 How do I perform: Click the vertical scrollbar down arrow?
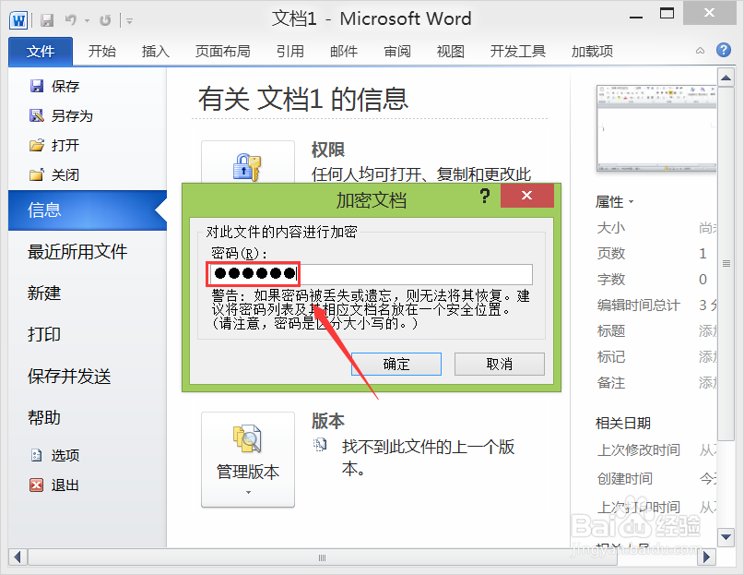point(726,537)
